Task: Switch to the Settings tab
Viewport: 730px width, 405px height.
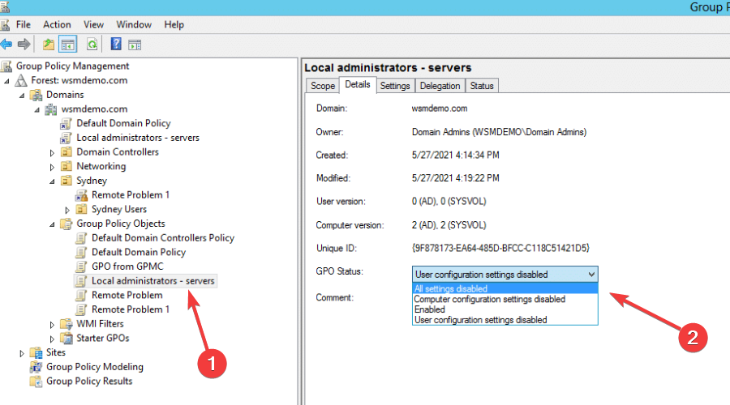Action: (395, 86)
